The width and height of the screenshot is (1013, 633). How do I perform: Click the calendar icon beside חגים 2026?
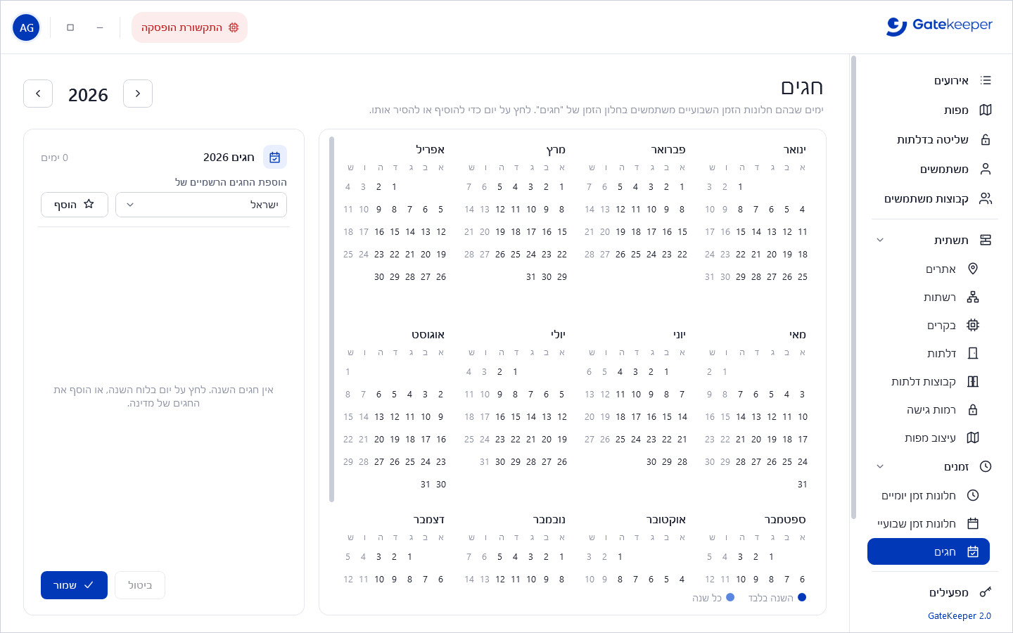pyautogui.click(x=275, y=158)
